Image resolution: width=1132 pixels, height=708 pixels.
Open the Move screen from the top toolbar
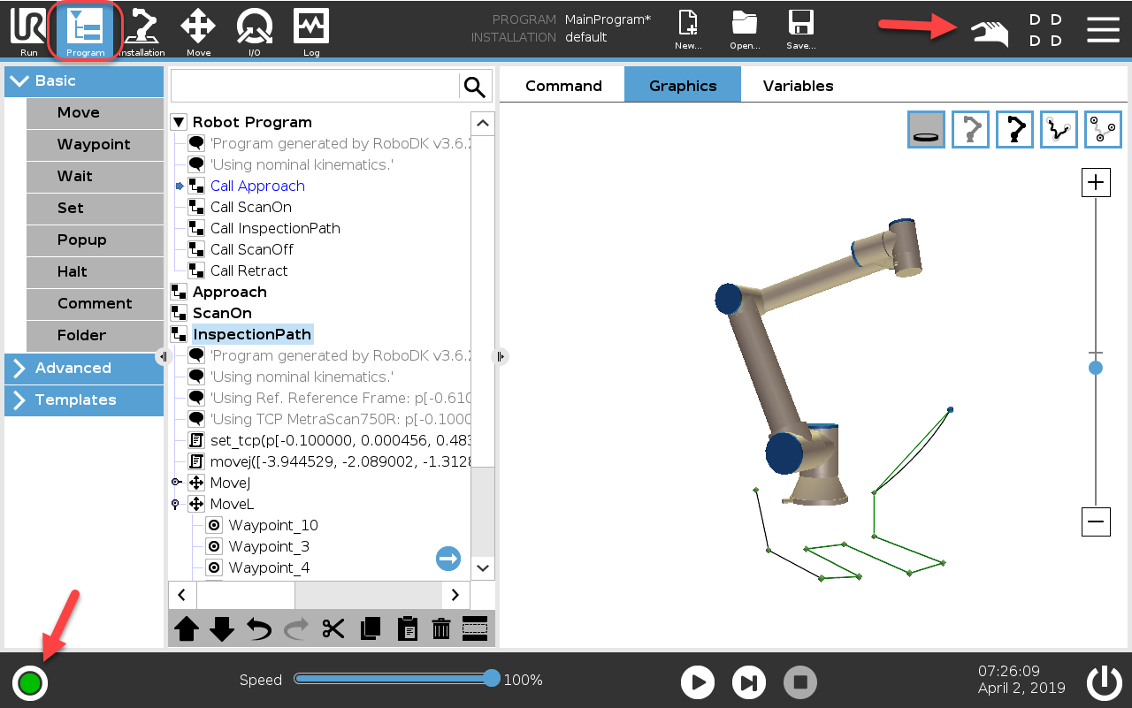(x=198, y=27)
